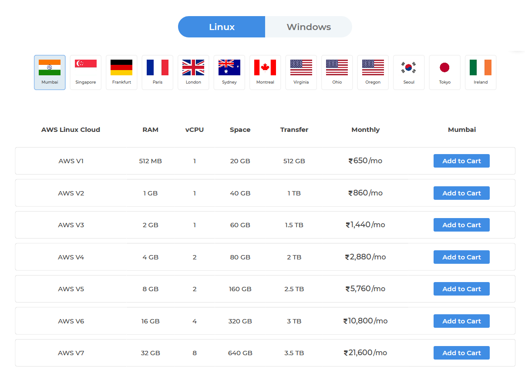Pick the Seoul Korea flag location
525x380 pixels.
(409, 72)
